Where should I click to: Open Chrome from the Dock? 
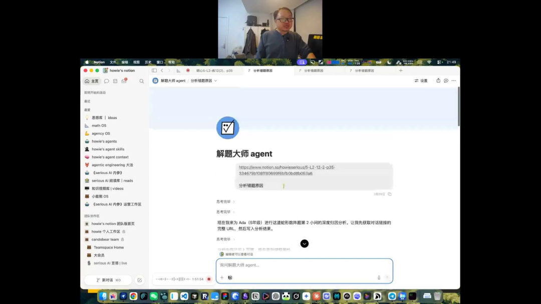(134, 296)
